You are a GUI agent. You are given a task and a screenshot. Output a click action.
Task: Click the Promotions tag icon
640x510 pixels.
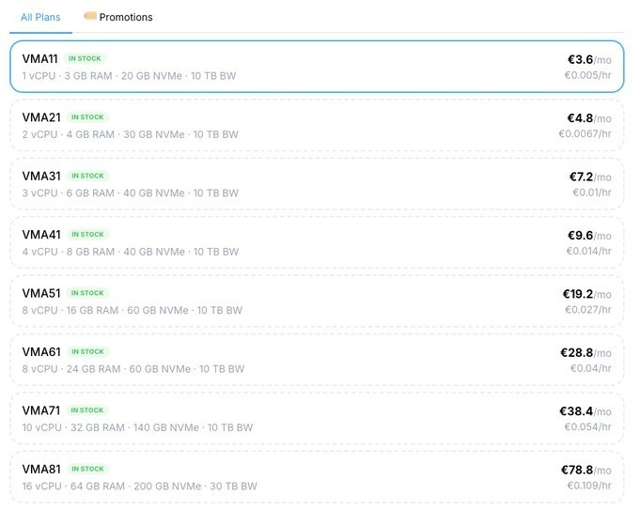[90, 16]
